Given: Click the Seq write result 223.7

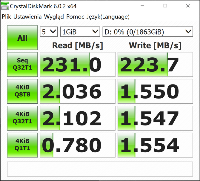Looking at the screenshot, I should [x=155, y=65].
